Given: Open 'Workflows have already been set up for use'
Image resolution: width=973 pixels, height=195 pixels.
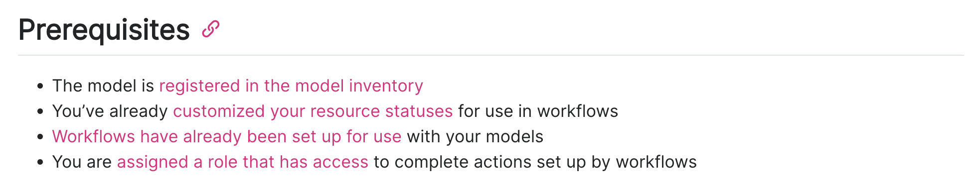Looking at the screenshot, I should (227, 136).
